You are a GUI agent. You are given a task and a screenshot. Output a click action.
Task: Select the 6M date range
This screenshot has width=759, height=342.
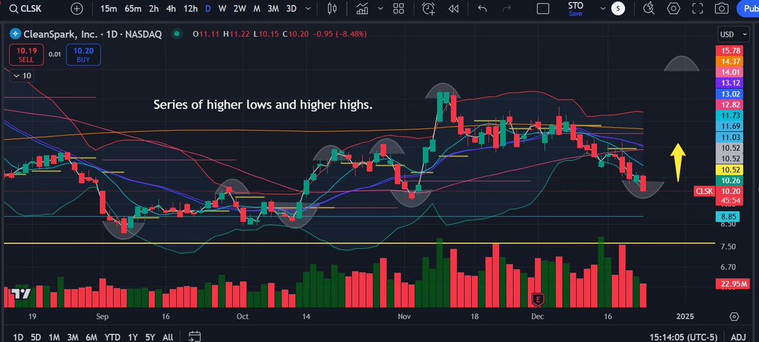[92, 337]
